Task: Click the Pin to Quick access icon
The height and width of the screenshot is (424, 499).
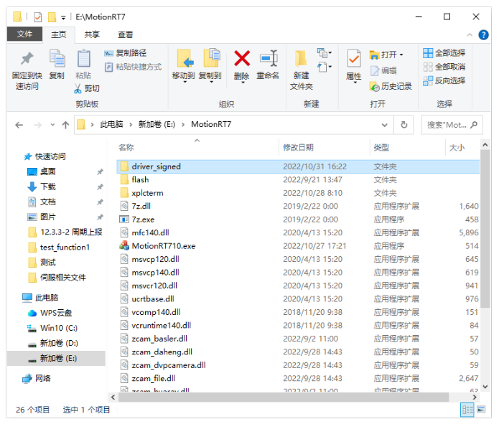Action: click(x=27, y=59)
